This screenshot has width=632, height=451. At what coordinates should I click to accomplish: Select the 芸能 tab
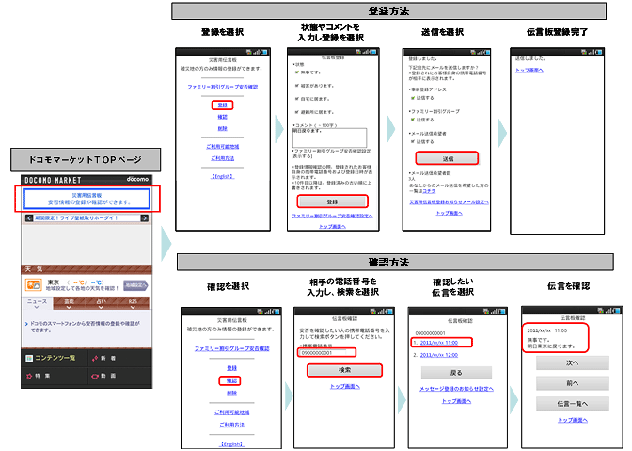pos(69,303)
